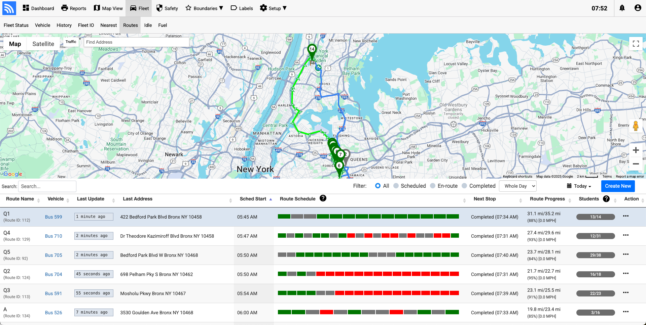Zoom in on the map
The image size is (646, 325).
click(636, 150)
